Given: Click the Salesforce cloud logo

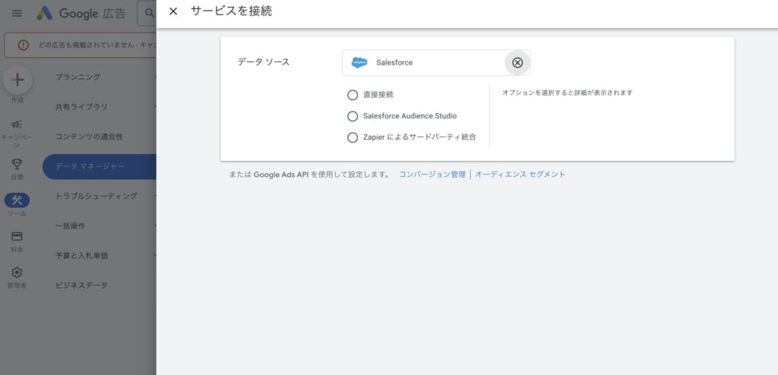Looking at the screenshot, I should click(x=359, y=62).
